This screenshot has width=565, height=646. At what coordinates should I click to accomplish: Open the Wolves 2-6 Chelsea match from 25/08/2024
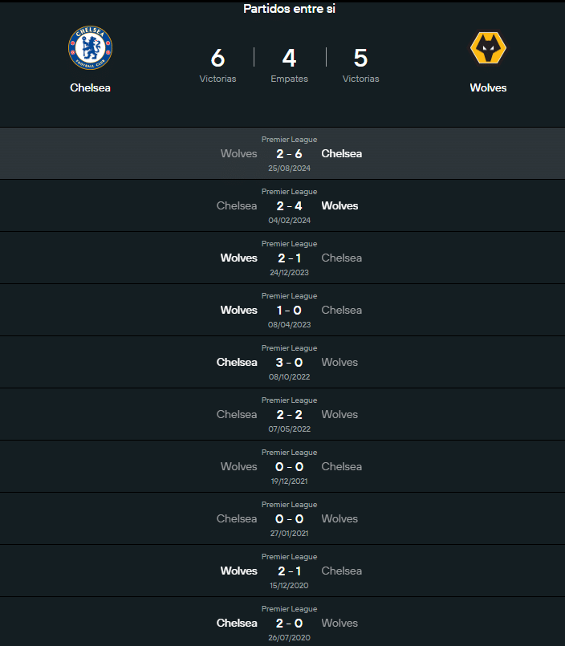(x=289, y=153)
